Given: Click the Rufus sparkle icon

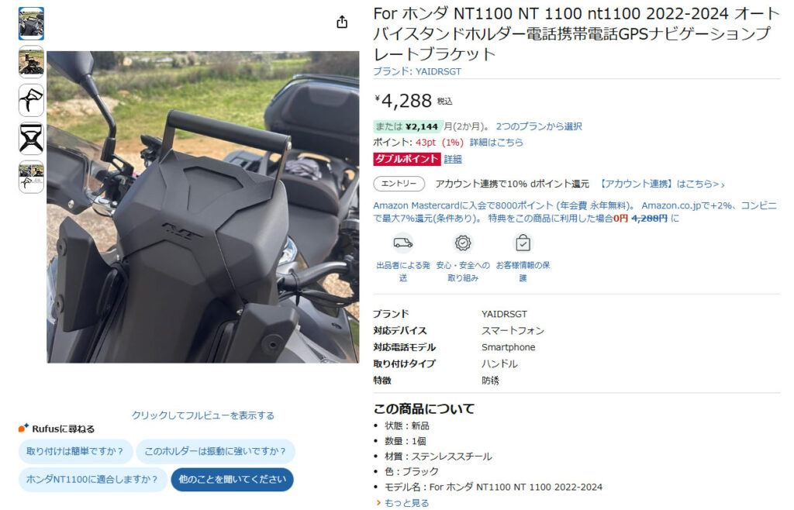Looking at the screenshot, I should (23, 428).
